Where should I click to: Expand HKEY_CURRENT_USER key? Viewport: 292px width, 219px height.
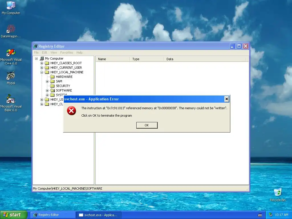[x=42, y=68]
